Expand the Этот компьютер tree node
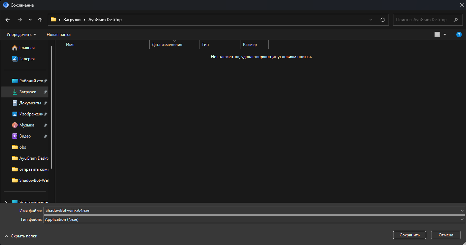This screenshot has height=245, width=466. coord(6,202)
